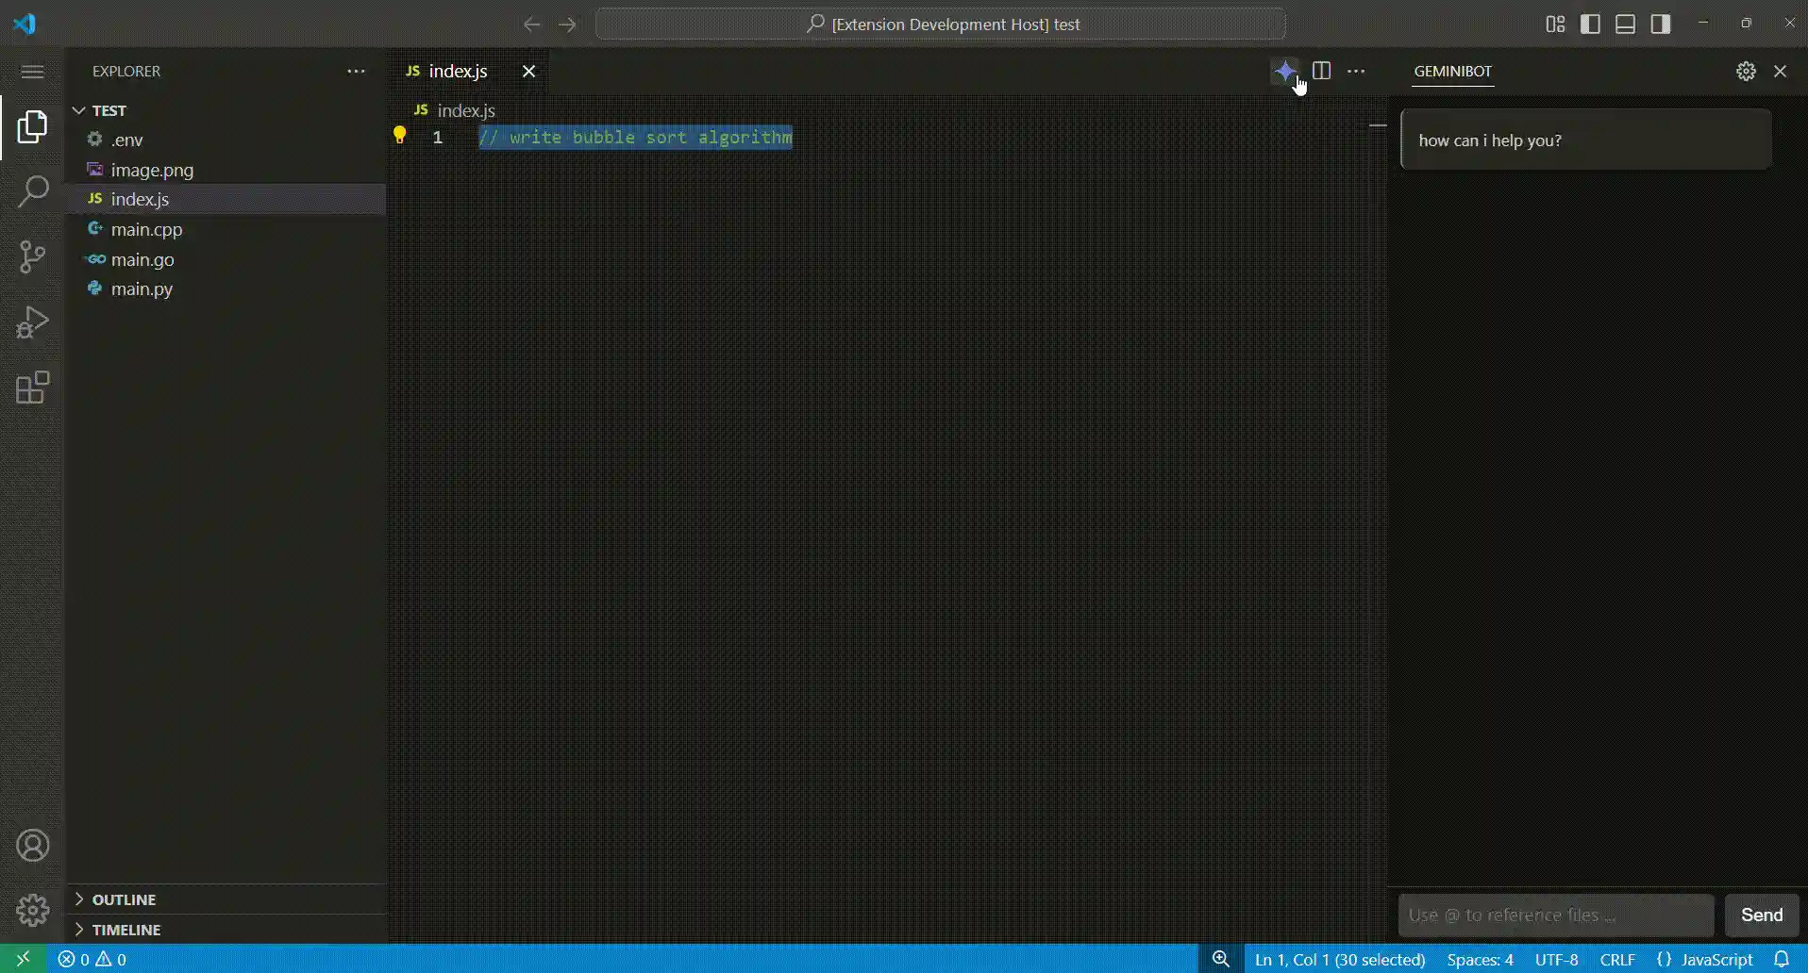1808x973 pixels.
Task: Open the Run and Debug view
Action: [32, 322]
